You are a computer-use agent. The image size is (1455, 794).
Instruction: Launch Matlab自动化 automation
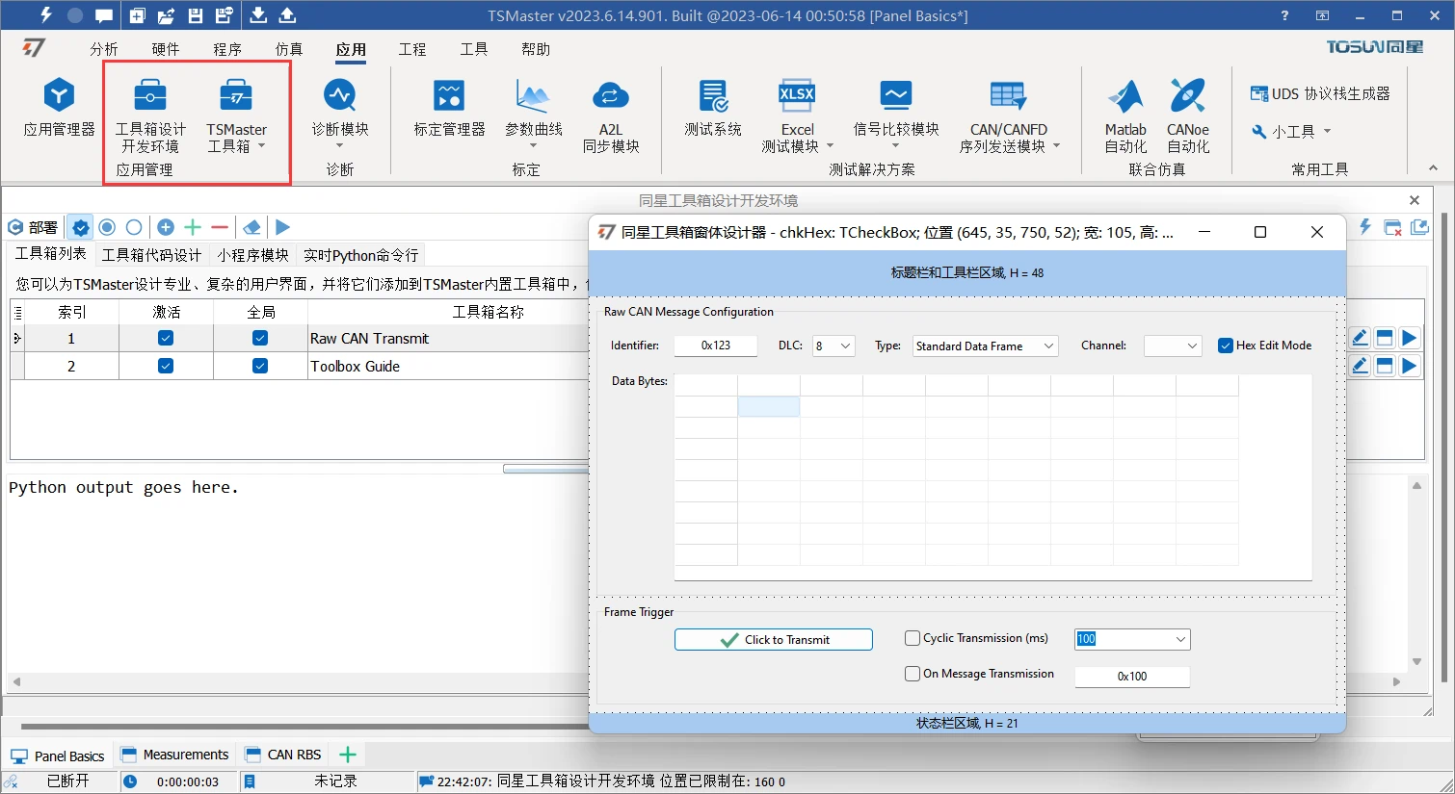[1125, 115]
